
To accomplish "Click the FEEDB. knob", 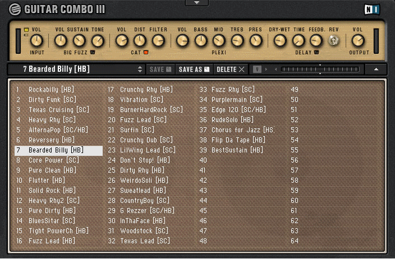I will 316,41.
